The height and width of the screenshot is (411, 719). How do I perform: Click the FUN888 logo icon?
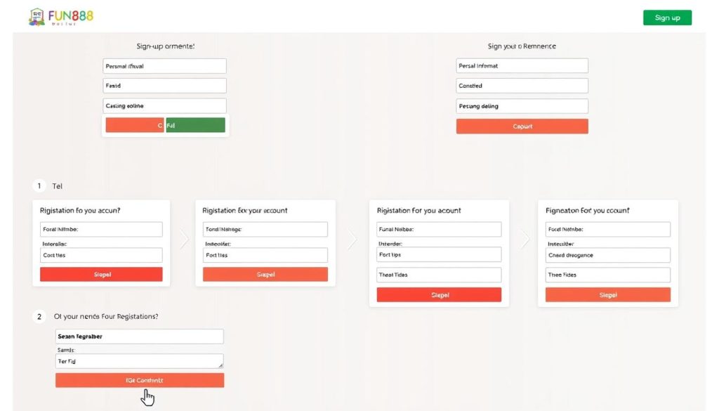[37, 17]
